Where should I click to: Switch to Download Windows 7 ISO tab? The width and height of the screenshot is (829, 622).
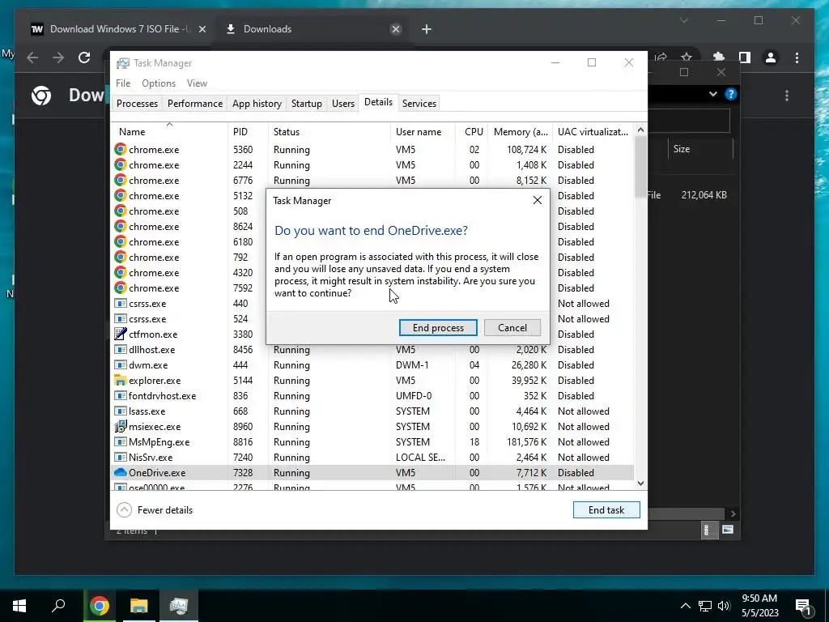pos(117,29)
